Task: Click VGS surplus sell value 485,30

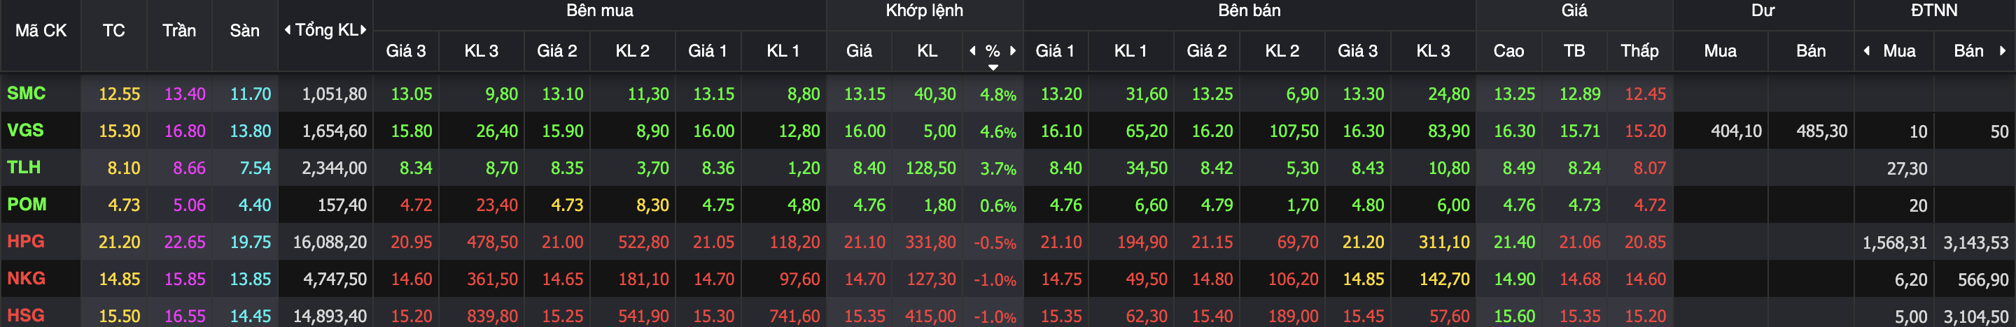Action: [1821, 131]
